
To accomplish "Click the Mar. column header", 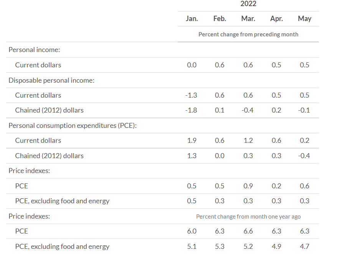I will point(248,18).
